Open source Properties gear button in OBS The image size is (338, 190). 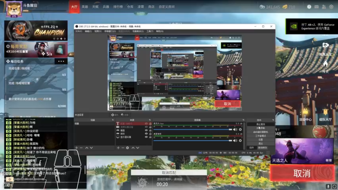[114, 115]
